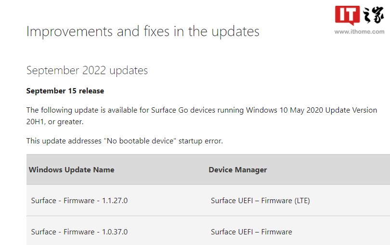Click the word 'updates' in the main heading
The image size is (390, 245).
[x=234, y=31]
